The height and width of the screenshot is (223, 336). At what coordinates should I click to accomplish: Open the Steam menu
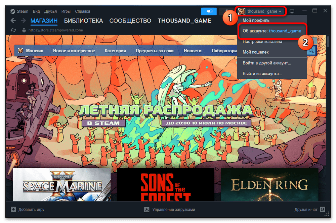coord(23,11)
